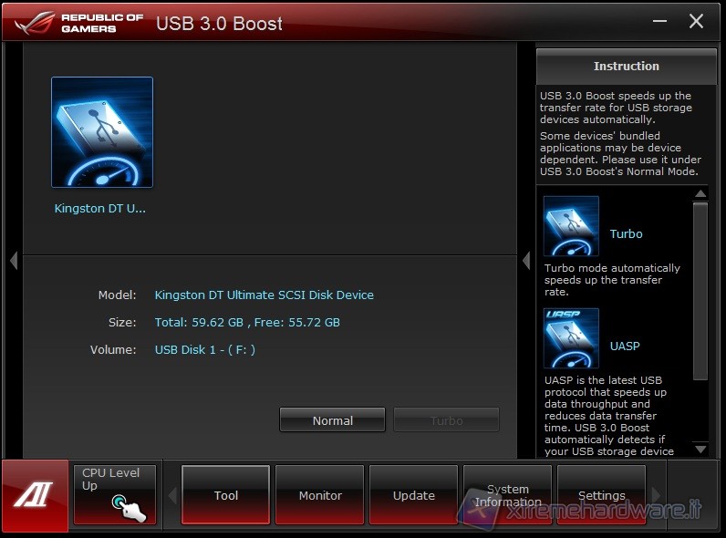
Task: Open the Settings menu
Action: pos(602,495)
